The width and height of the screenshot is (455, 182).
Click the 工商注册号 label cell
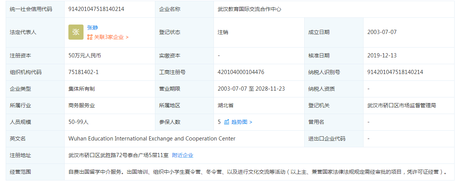[184, 72]
